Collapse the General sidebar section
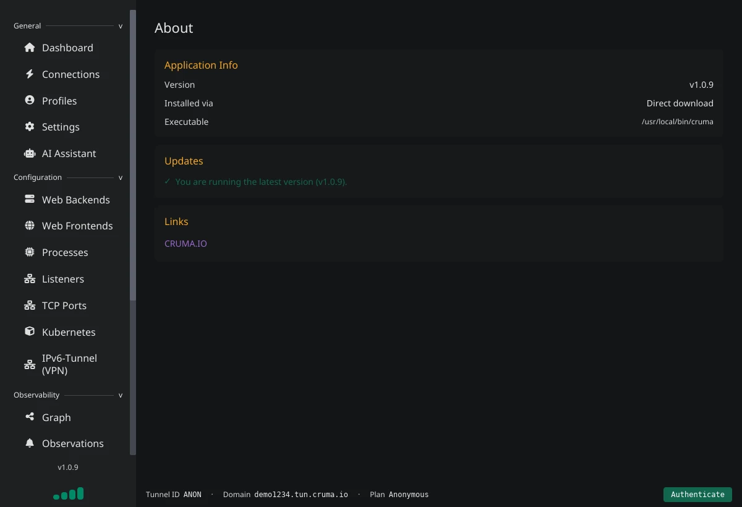The width and height of the screenshot is (742, 507). [121, 26]
